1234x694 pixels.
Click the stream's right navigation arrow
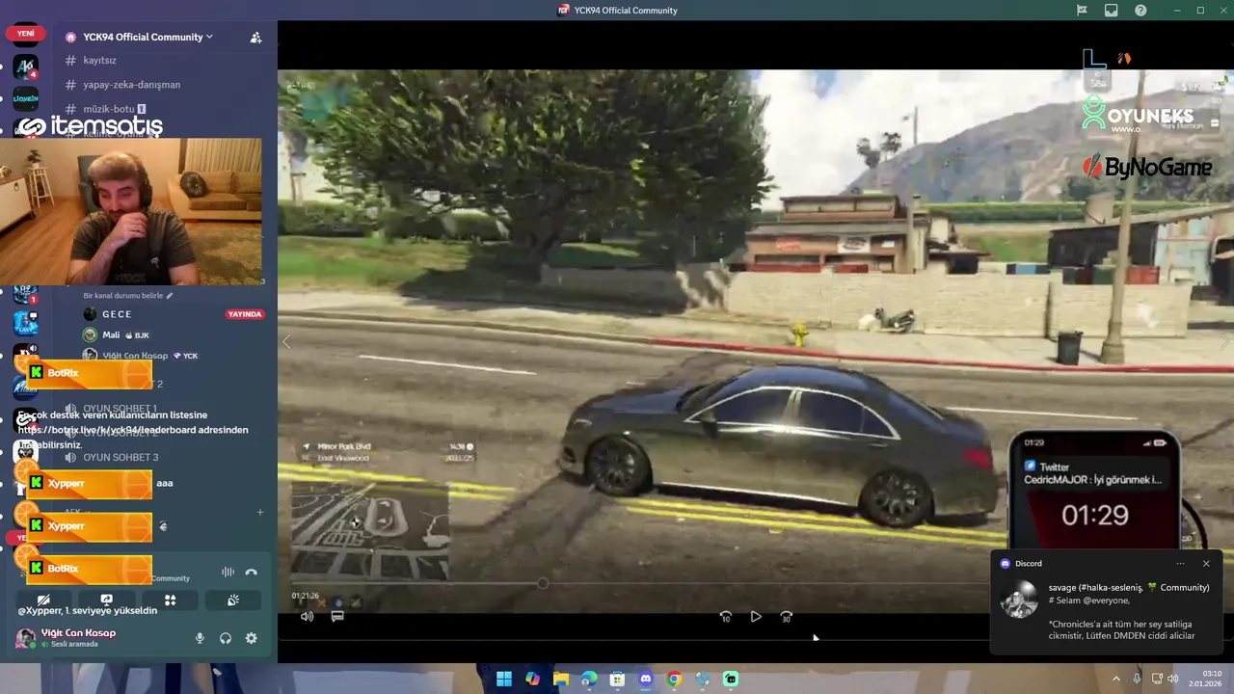pos(1225,341)
